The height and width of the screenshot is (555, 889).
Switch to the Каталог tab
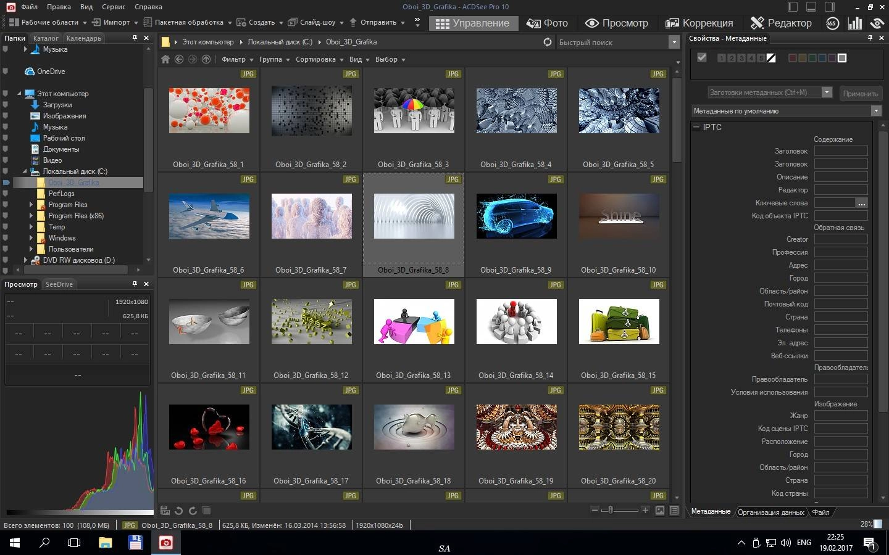point(46,38)
